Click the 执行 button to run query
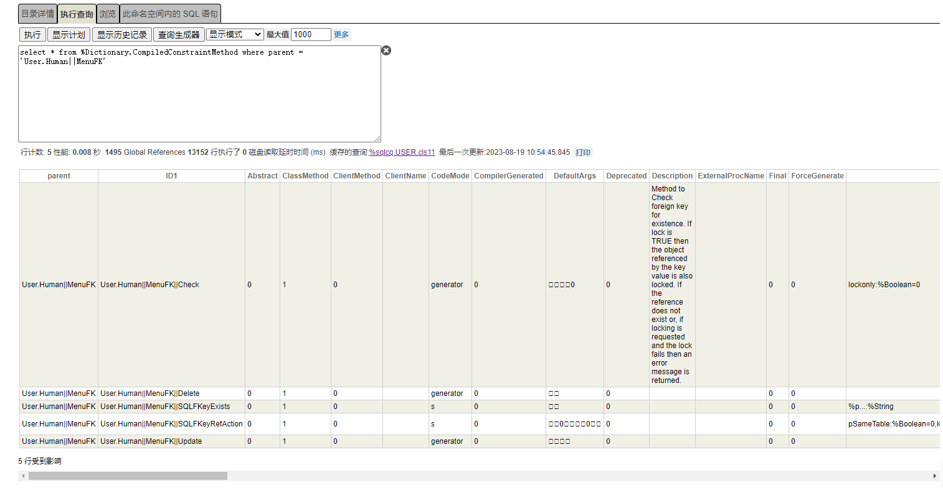 pos(32,35)
